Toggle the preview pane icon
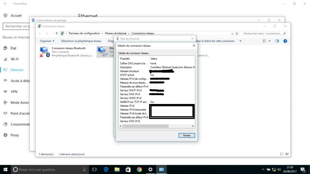This screenshot has width=310, height=174. pos(277,41)
